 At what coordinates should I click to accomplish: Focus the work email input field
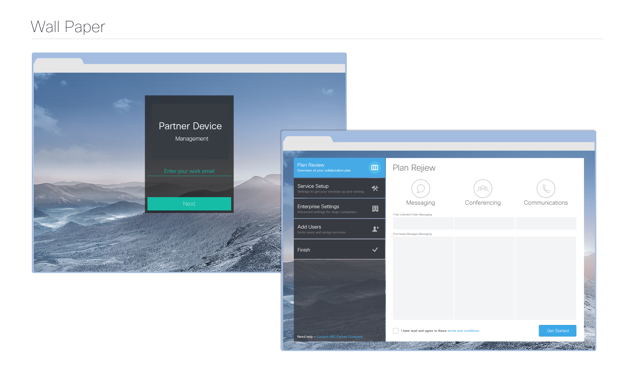tap(189, 171)
